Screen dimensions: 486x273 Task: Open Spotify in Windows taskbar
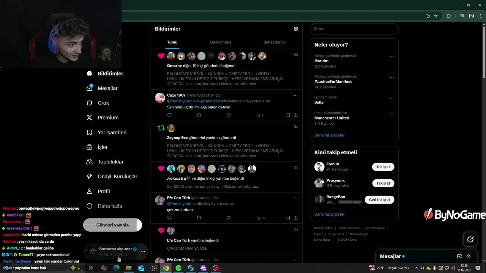(x=178, y=268)
